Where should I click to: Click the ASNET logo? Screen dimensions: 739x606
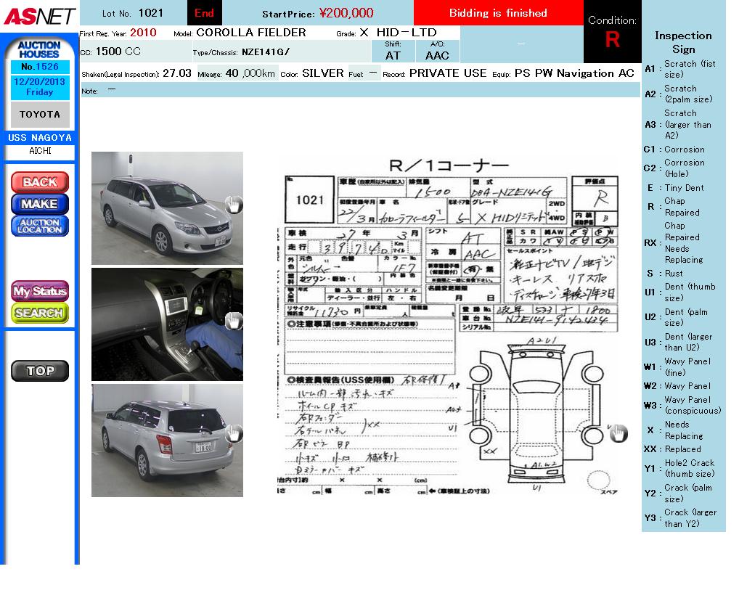tap(39, 15)
